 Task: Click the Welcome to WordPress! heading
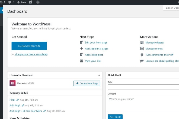pos(31,24)
